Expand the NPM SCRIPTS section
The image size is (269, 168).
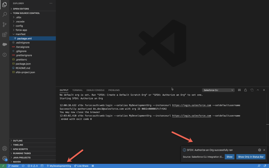coord(20,149)
